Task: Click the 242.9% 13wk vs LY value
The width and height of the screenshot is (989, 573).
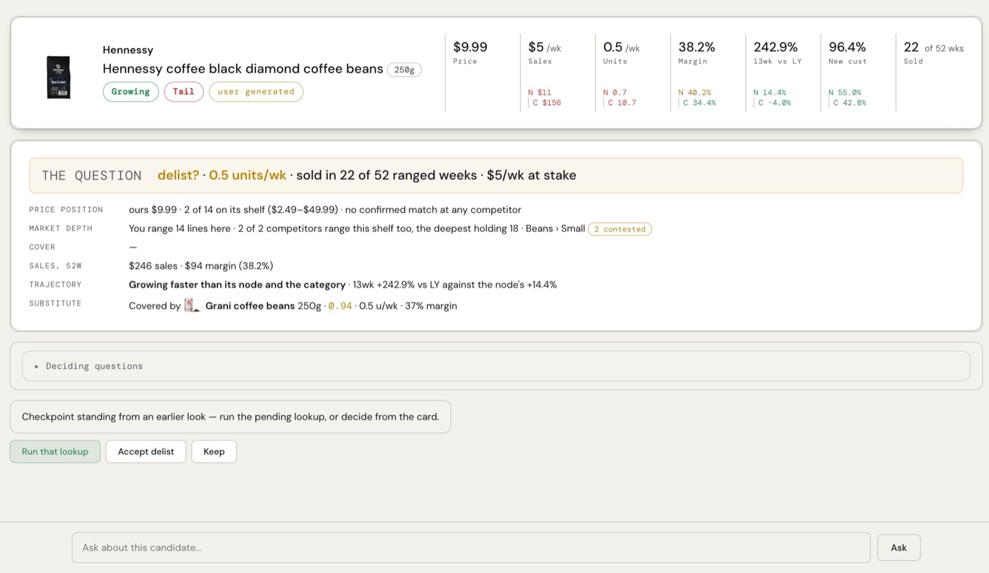Action: pos(775,47)
